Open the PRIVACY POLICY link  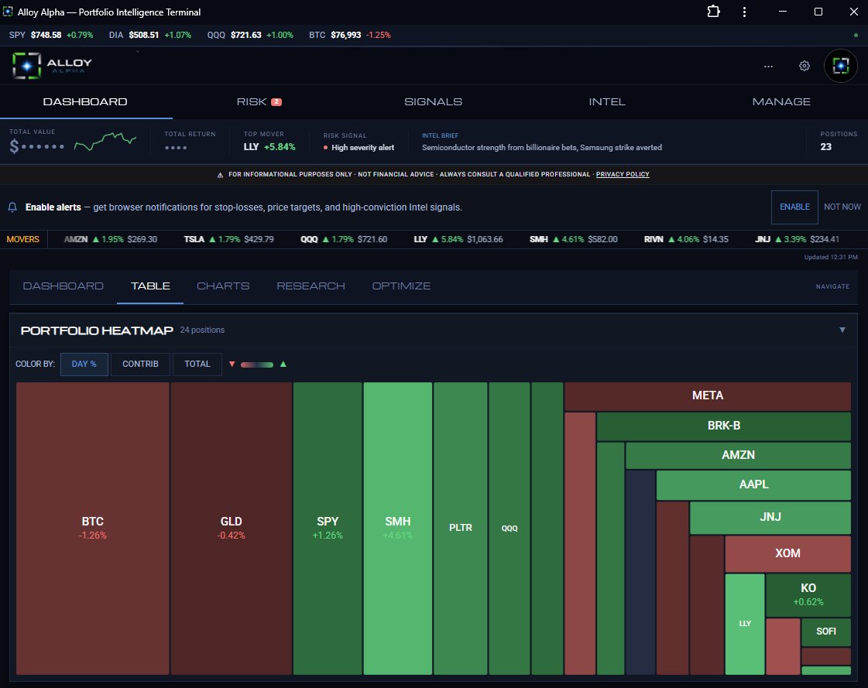[623, 174]
